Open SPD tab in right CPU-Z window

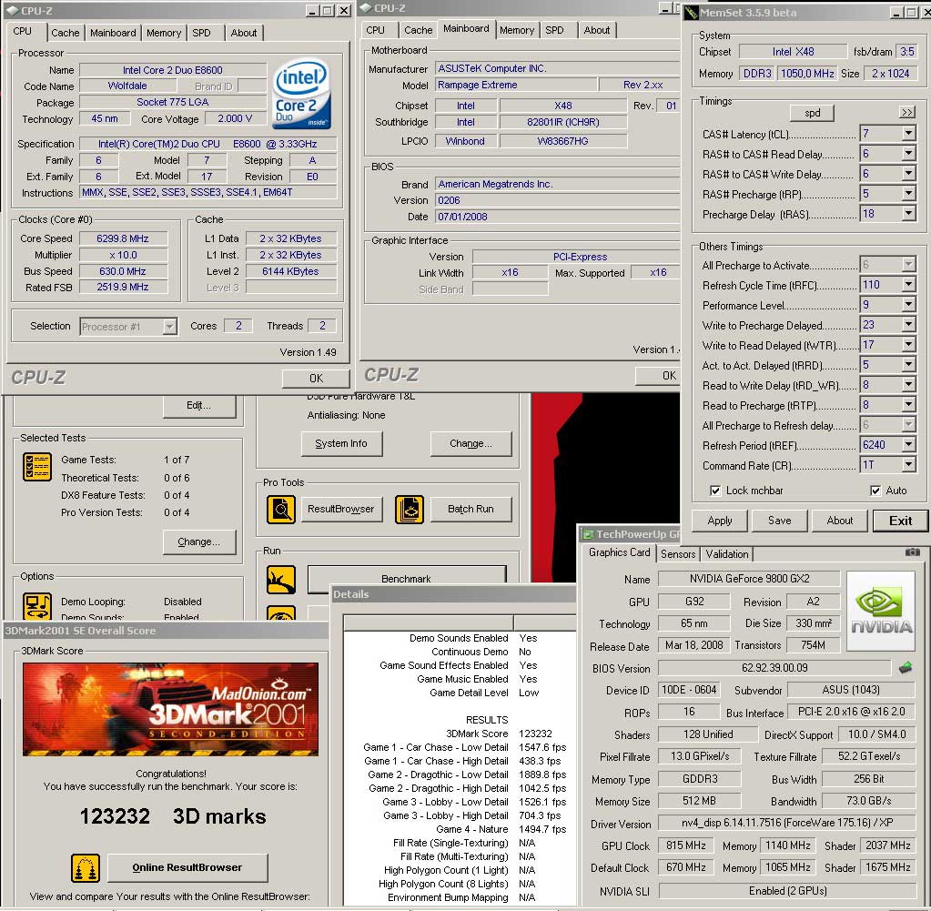pos(554,30)
